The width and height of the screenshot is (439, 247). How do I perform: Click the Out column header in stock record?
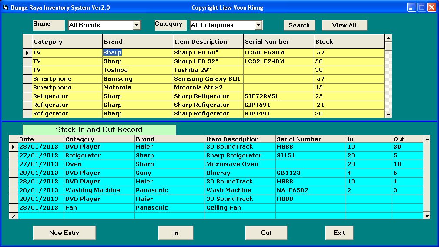click(408, 139)
